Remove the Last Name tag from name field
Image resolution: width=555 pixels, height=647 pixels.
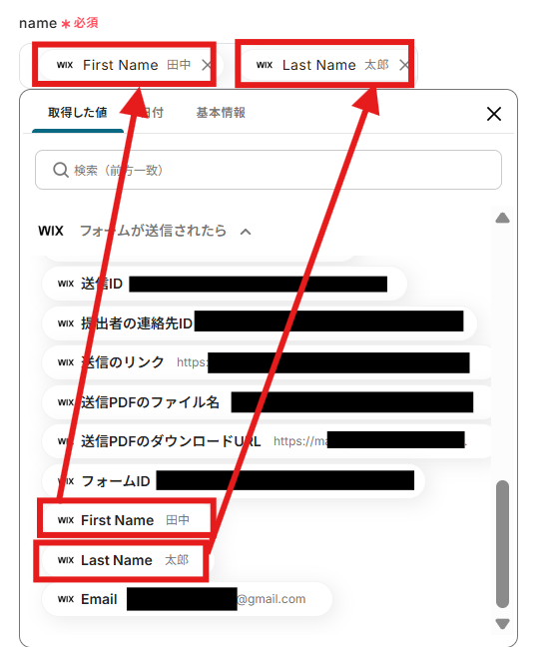click(404, 65)
